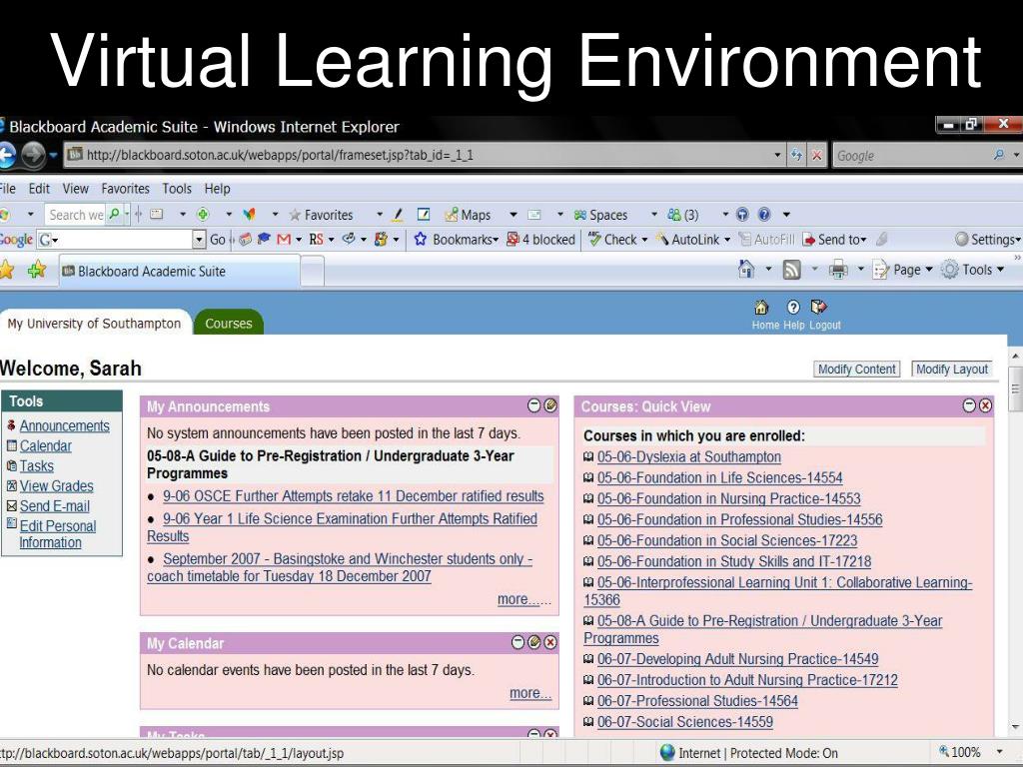Click the Check spelling toolbar button
Screen dimensions: 1023x767
[612, 240]
